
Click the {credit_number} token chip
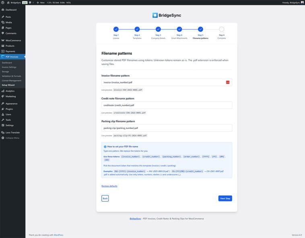tap(151, 157)
